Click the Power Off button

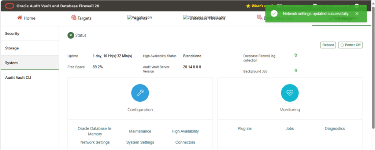tap(350, 45)
